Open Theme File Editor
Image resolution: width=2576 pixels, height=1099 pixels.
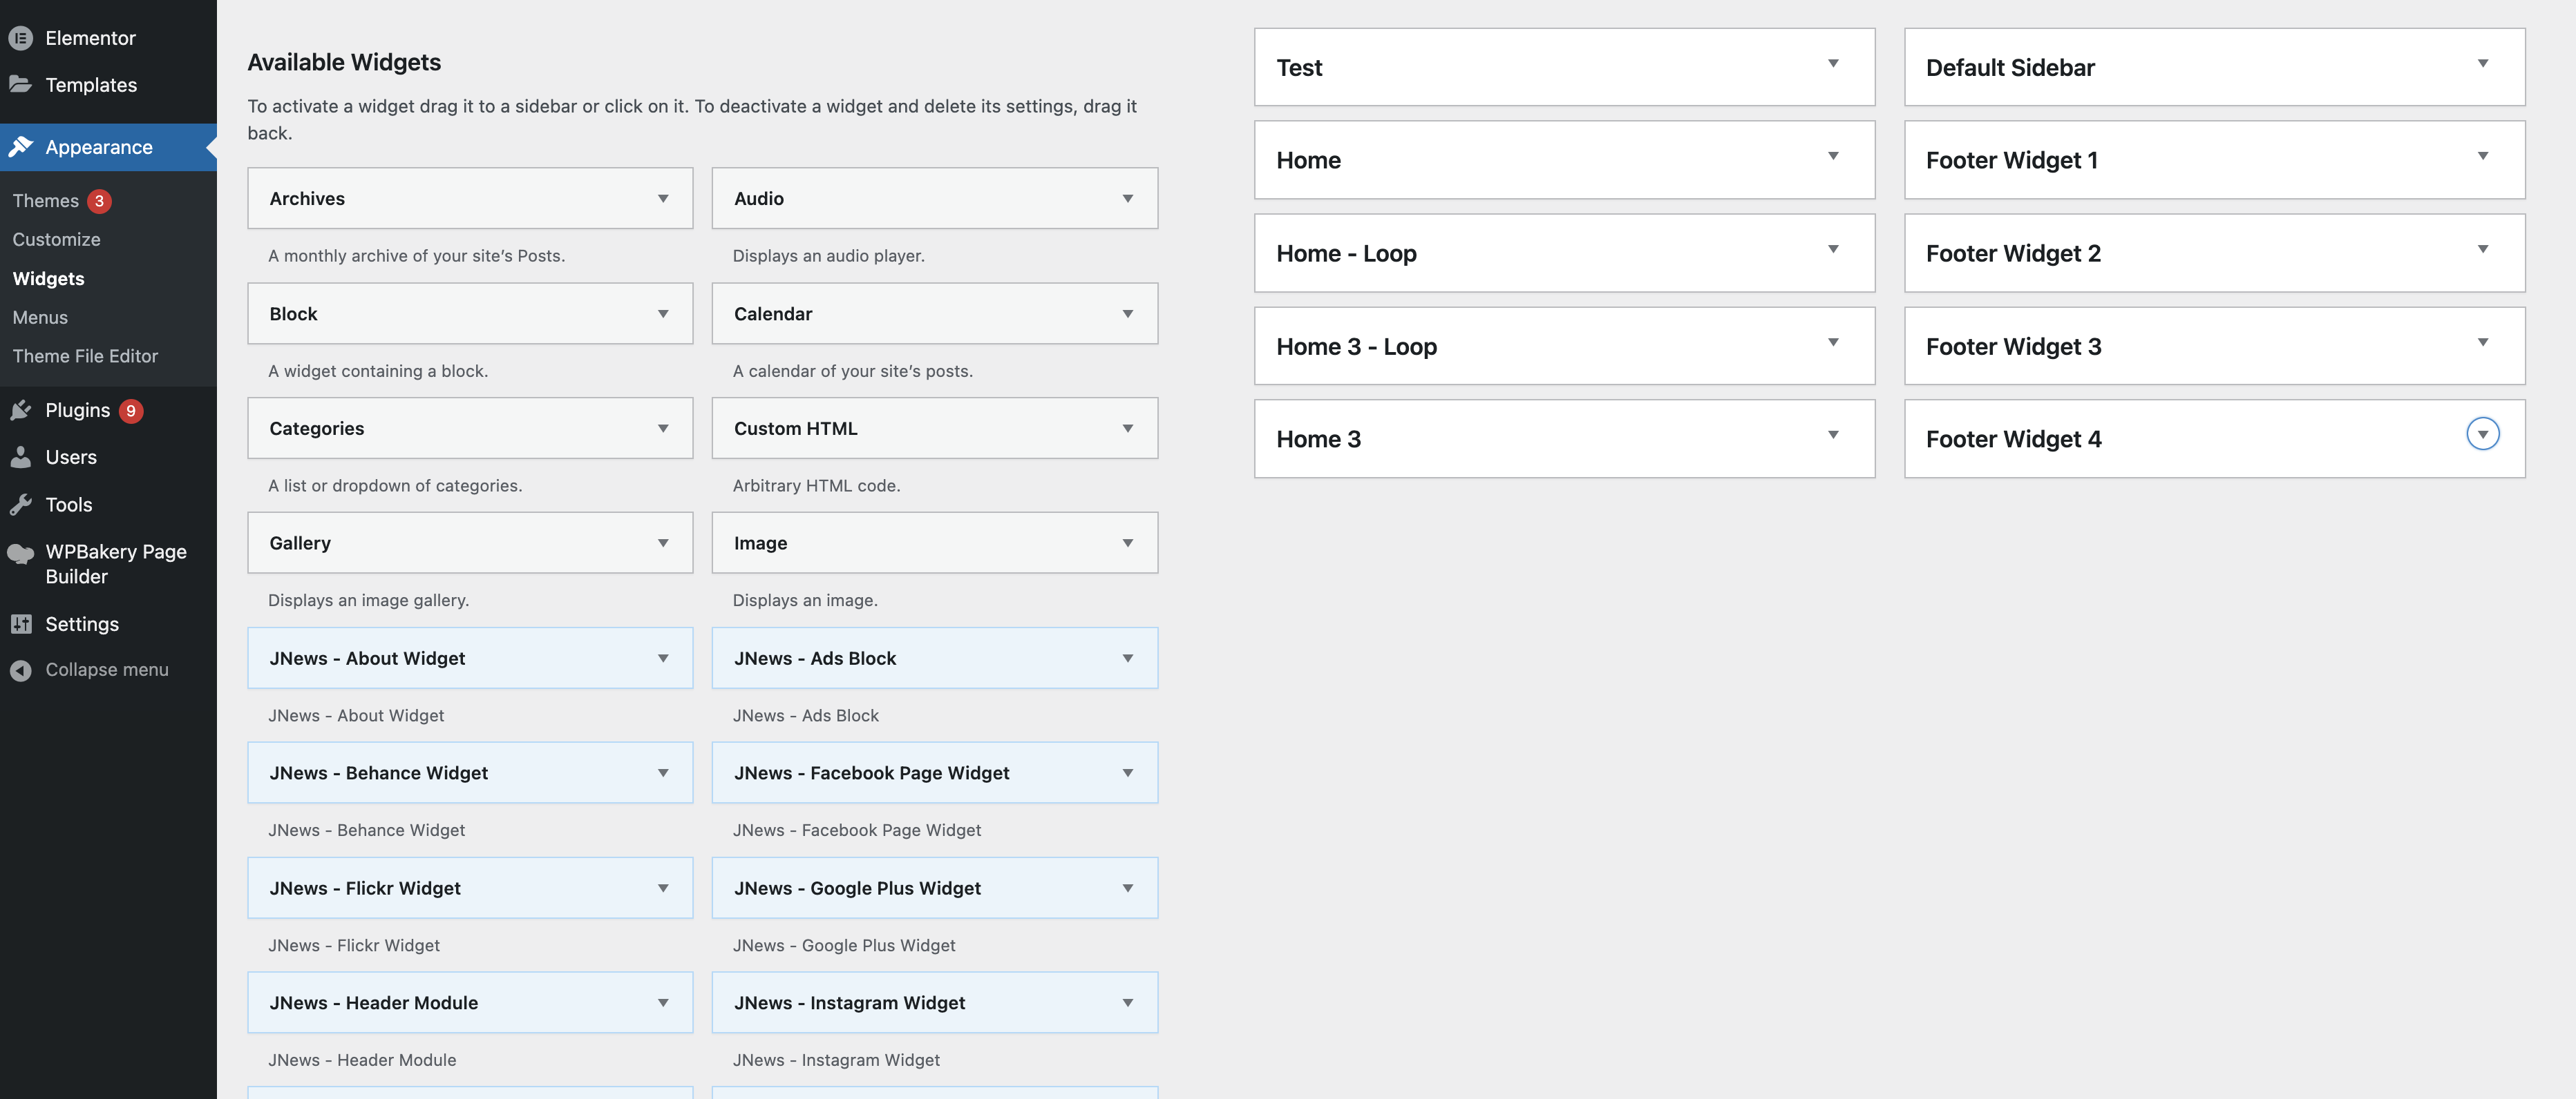86,357
